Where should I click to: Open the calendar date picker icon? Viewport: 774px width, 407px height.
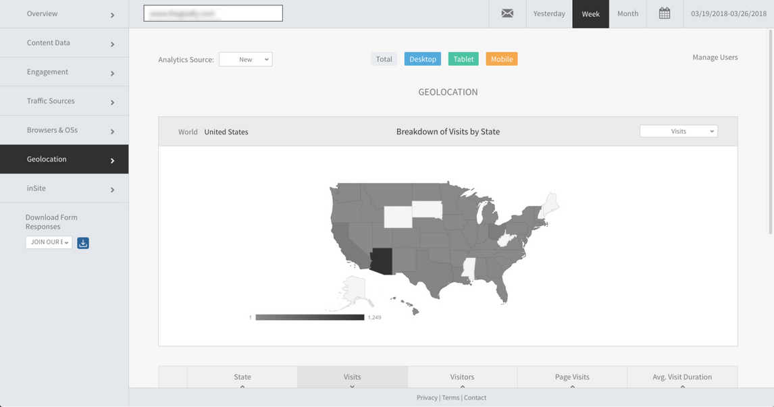click(665, 13)
